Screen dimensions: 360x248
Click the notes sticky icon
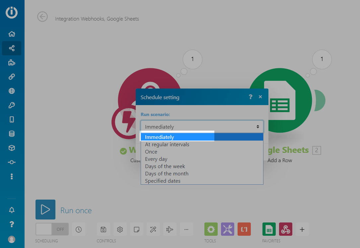(137, 229)
